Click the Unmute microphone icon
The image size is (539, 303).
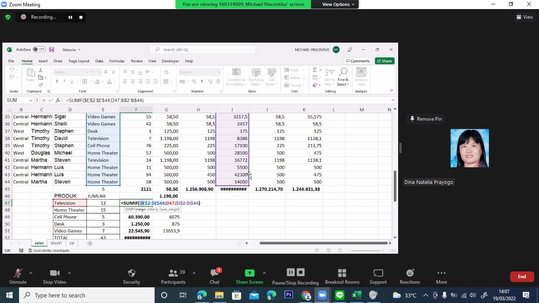pos(18,273)
